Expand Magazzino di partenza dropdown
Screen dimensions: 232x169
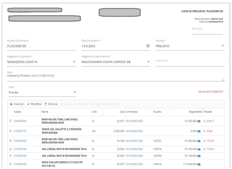74,62
